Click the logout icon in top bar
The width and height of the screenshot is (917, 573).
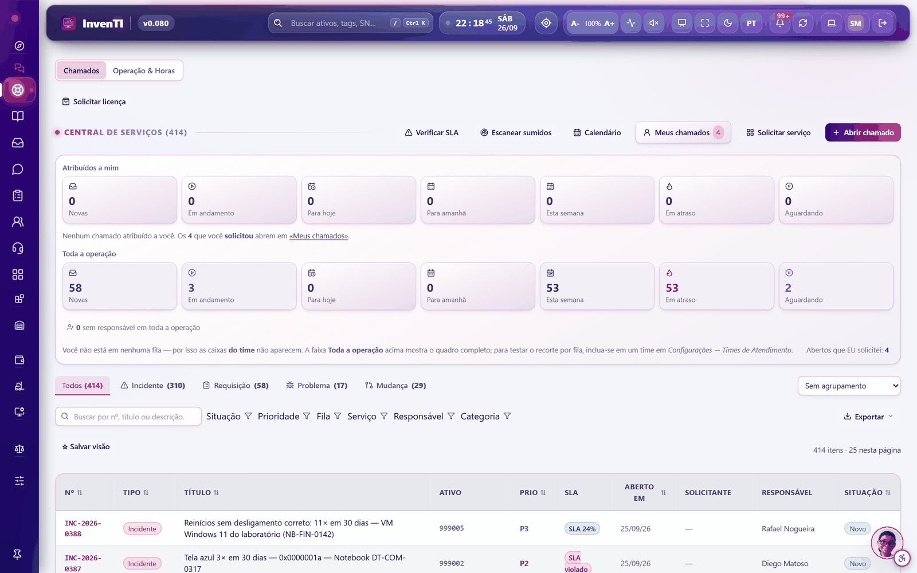point(883,23)
